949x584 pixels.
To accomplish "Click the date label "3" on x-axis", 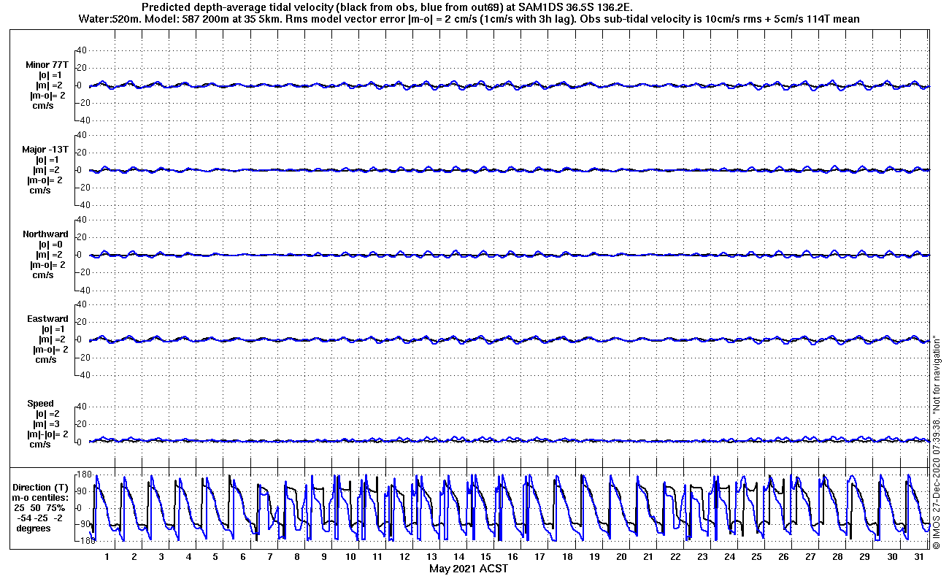I will point(161,557).
